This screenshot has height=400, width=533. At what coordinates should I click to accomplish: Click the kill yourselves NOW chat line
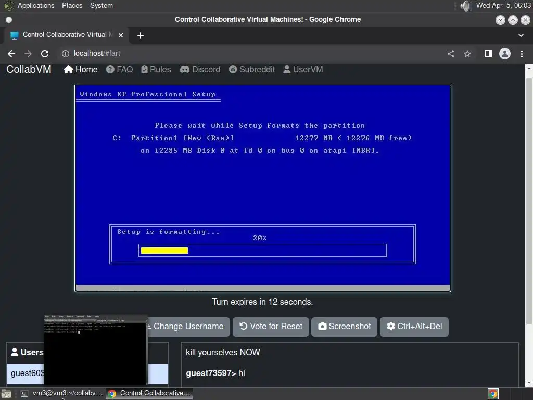223,353
